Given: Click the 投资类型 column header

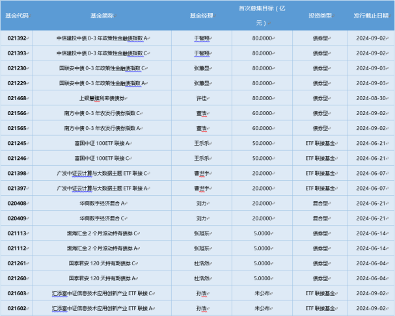Looking at the screenshot, I should [318, 15].
